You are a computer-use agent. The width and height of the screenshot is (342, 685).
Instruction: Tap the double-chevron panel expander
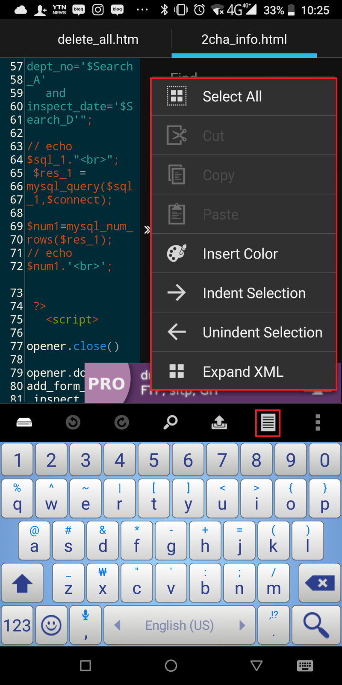147,230
